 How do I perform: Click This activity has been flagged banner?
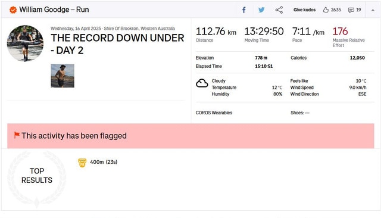click(191, 136)
